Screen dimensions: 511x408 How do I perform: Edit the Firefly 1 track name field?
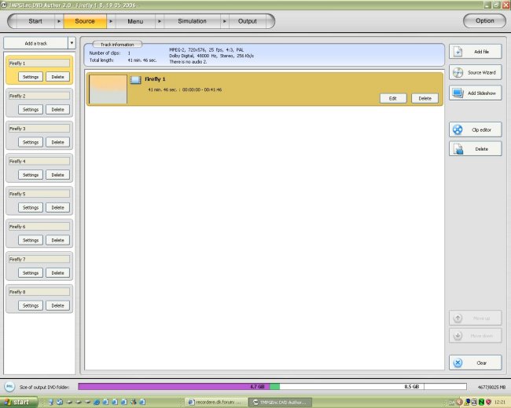[39, 63]
